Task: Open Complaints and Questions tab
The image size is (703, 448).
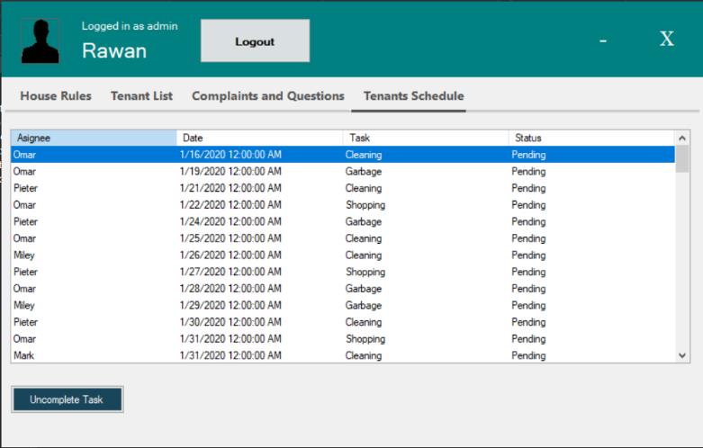Action: coord(268,96)
